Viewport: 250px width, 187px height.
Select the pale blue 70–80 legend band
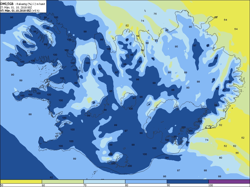tap(104, 182)
